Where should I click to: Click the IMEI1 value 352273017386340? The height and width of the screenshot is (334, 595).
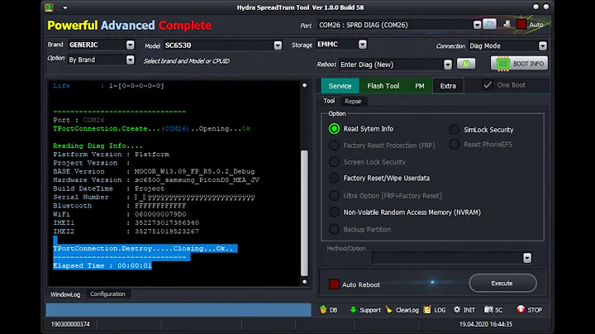point(167,222)
